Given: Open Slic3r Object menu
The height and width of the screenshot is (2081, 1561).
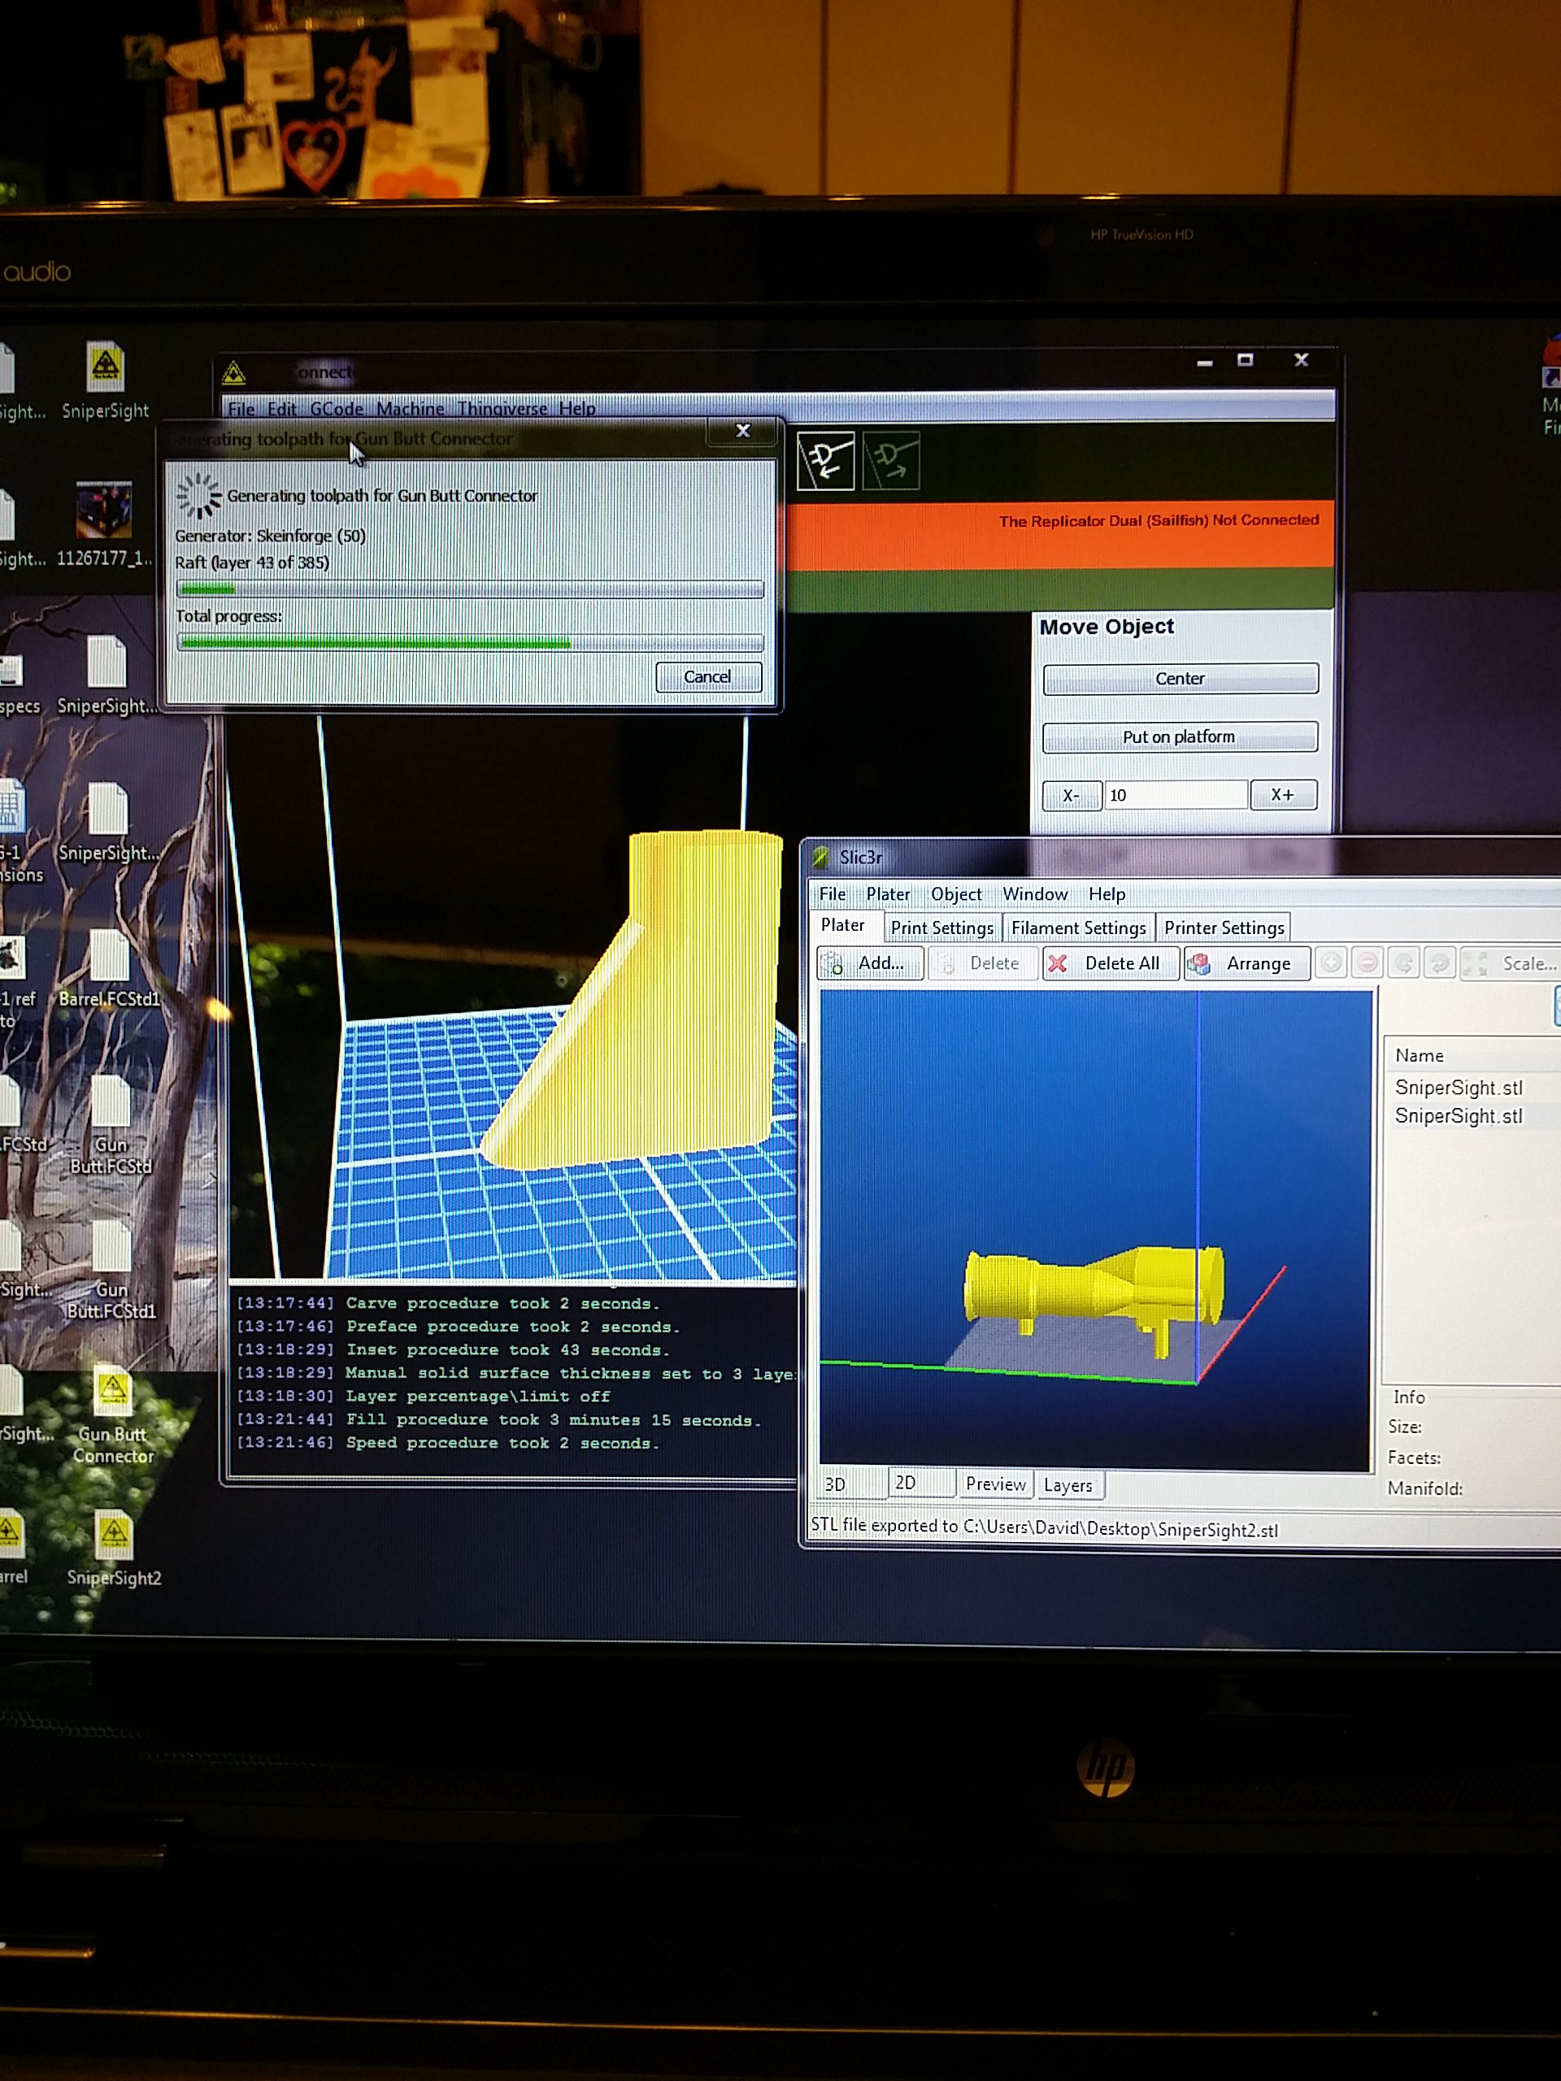Looking at the screenshot, I should click(x=956, y=893).
